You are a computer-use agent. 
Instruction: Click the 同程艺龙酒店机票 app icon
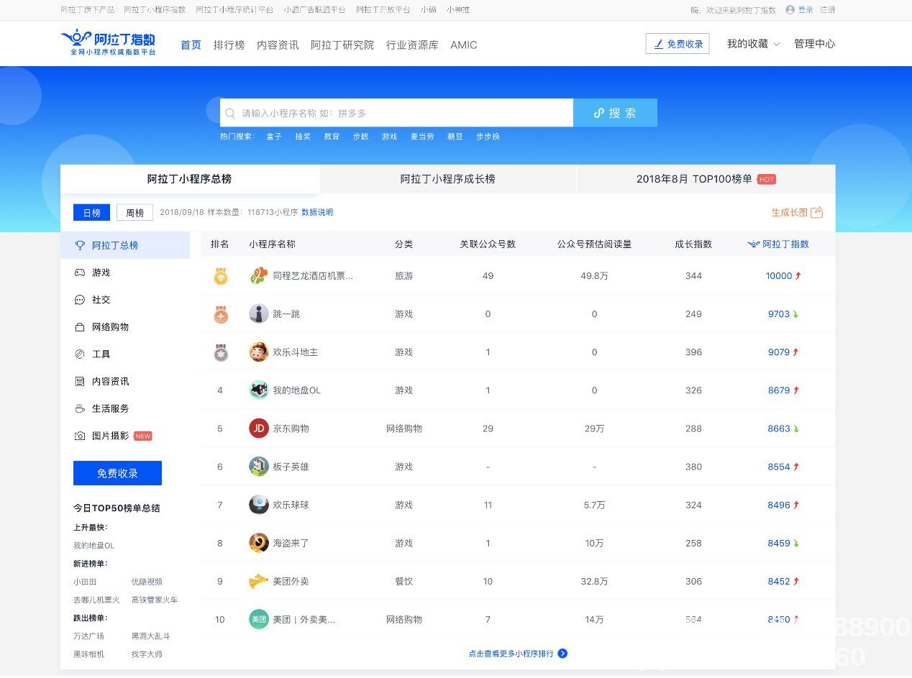[259, 275]
